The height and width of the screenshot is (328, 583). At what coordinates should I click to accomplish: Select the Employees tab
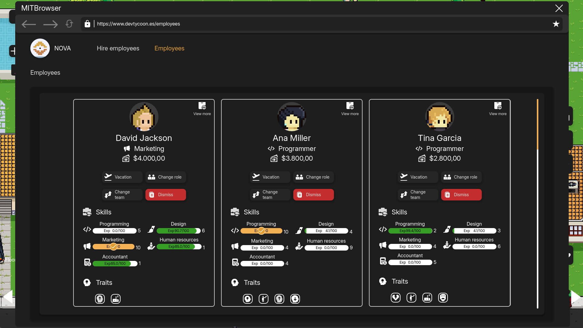[169, 48]
